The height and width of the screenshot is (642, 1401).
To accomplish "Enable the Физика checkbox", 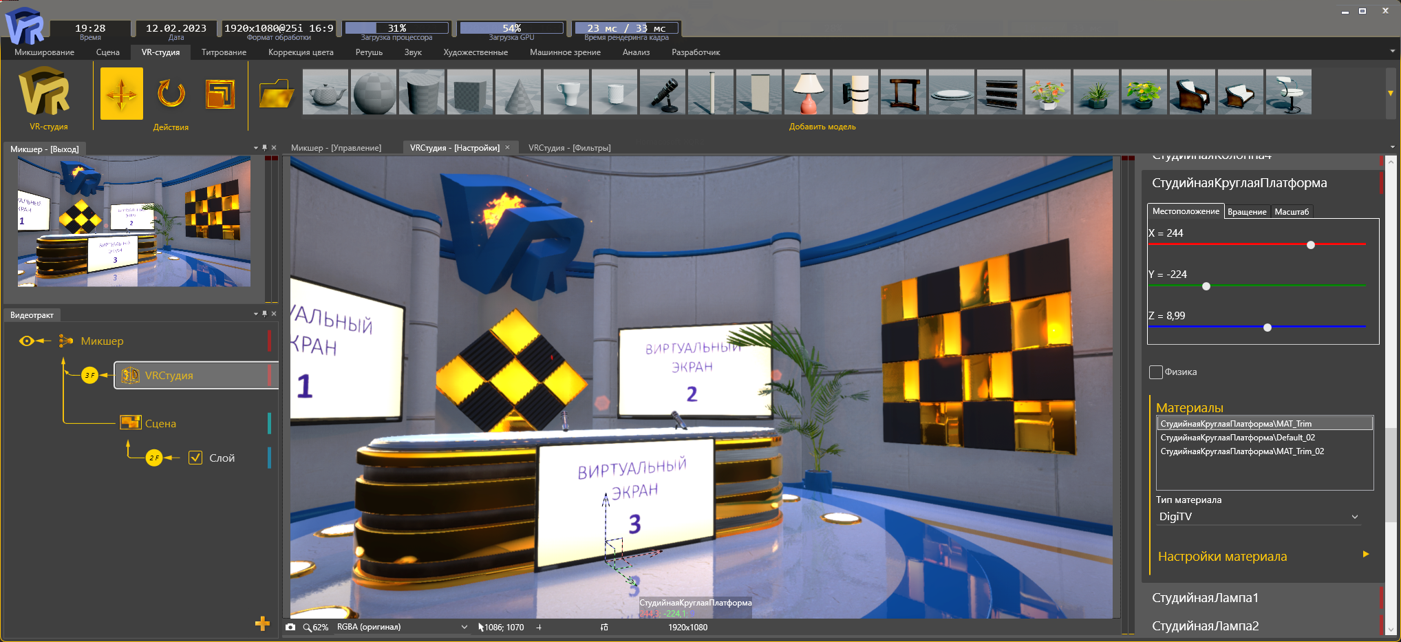I will click(x=1156, y=372).
